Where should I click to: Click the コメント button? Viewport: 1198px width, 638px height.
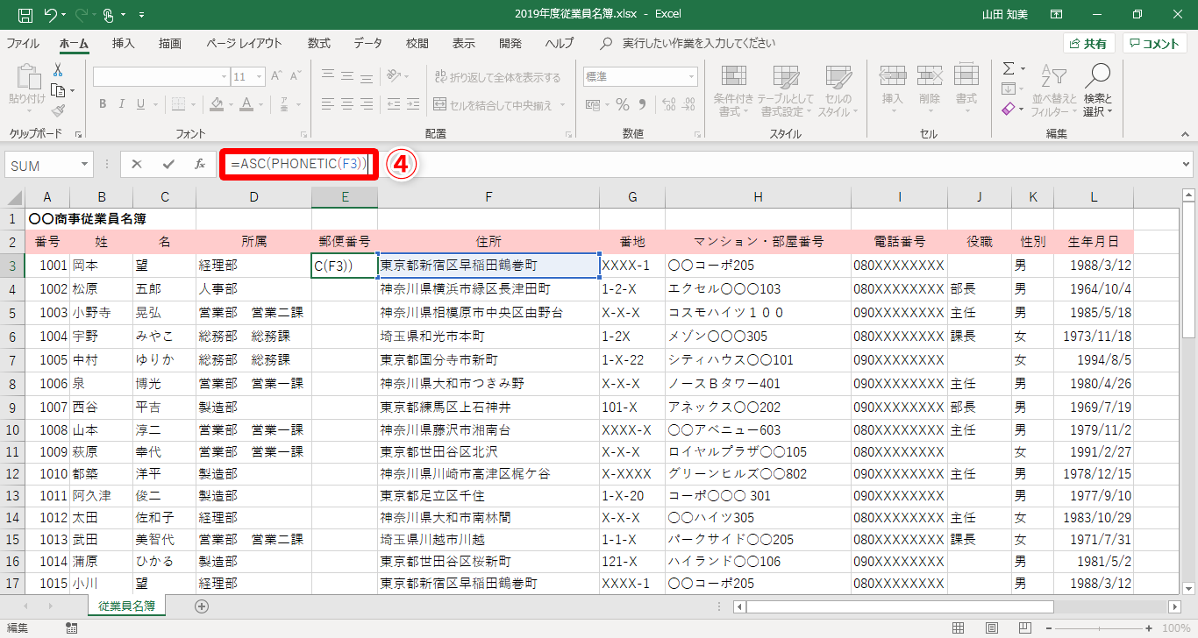(1154, 44)
